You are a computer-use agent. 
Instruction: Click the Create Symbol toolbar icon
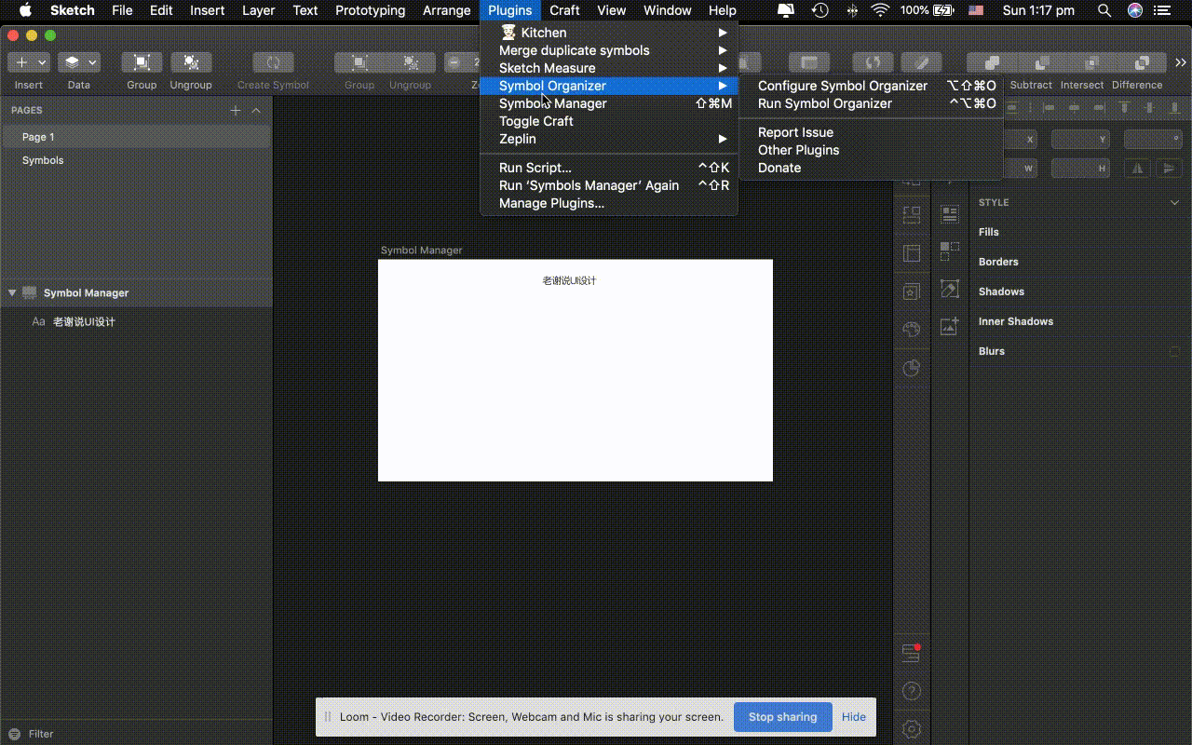coord(273,62)
